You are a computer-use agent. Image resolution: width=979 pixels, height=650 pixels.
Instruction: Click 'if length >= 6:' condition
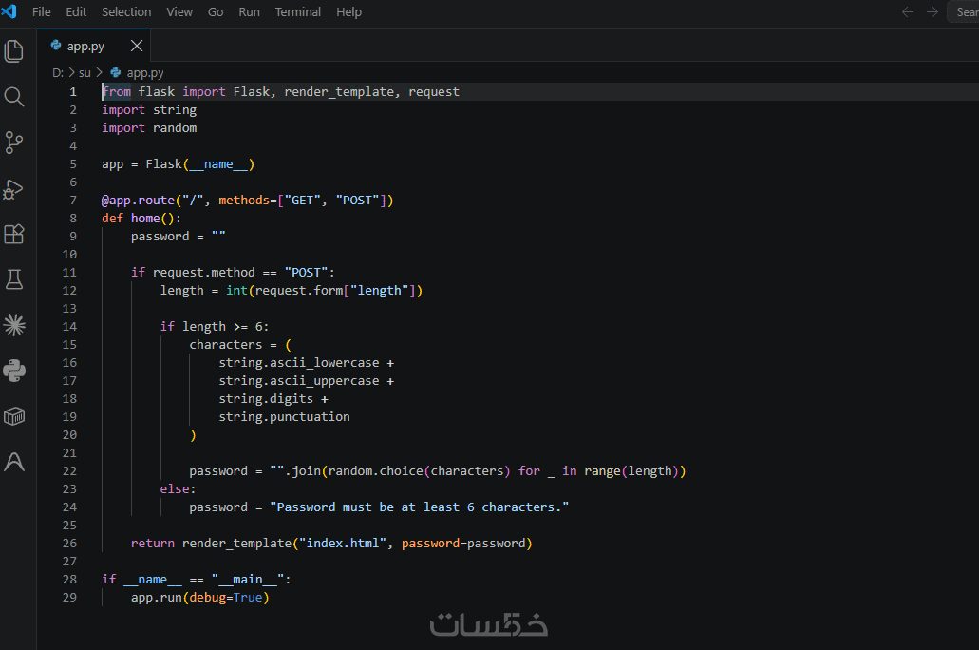[215, 326]
